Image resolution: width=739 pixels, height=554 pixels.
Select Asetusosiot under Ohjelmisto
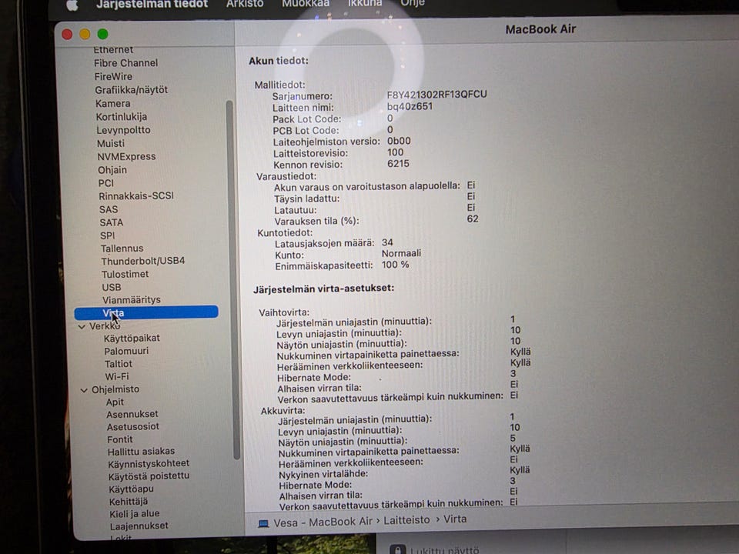point(133,427)
